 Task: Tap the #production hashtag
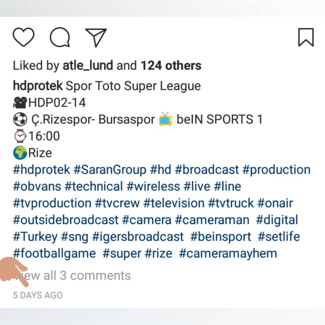276,170
